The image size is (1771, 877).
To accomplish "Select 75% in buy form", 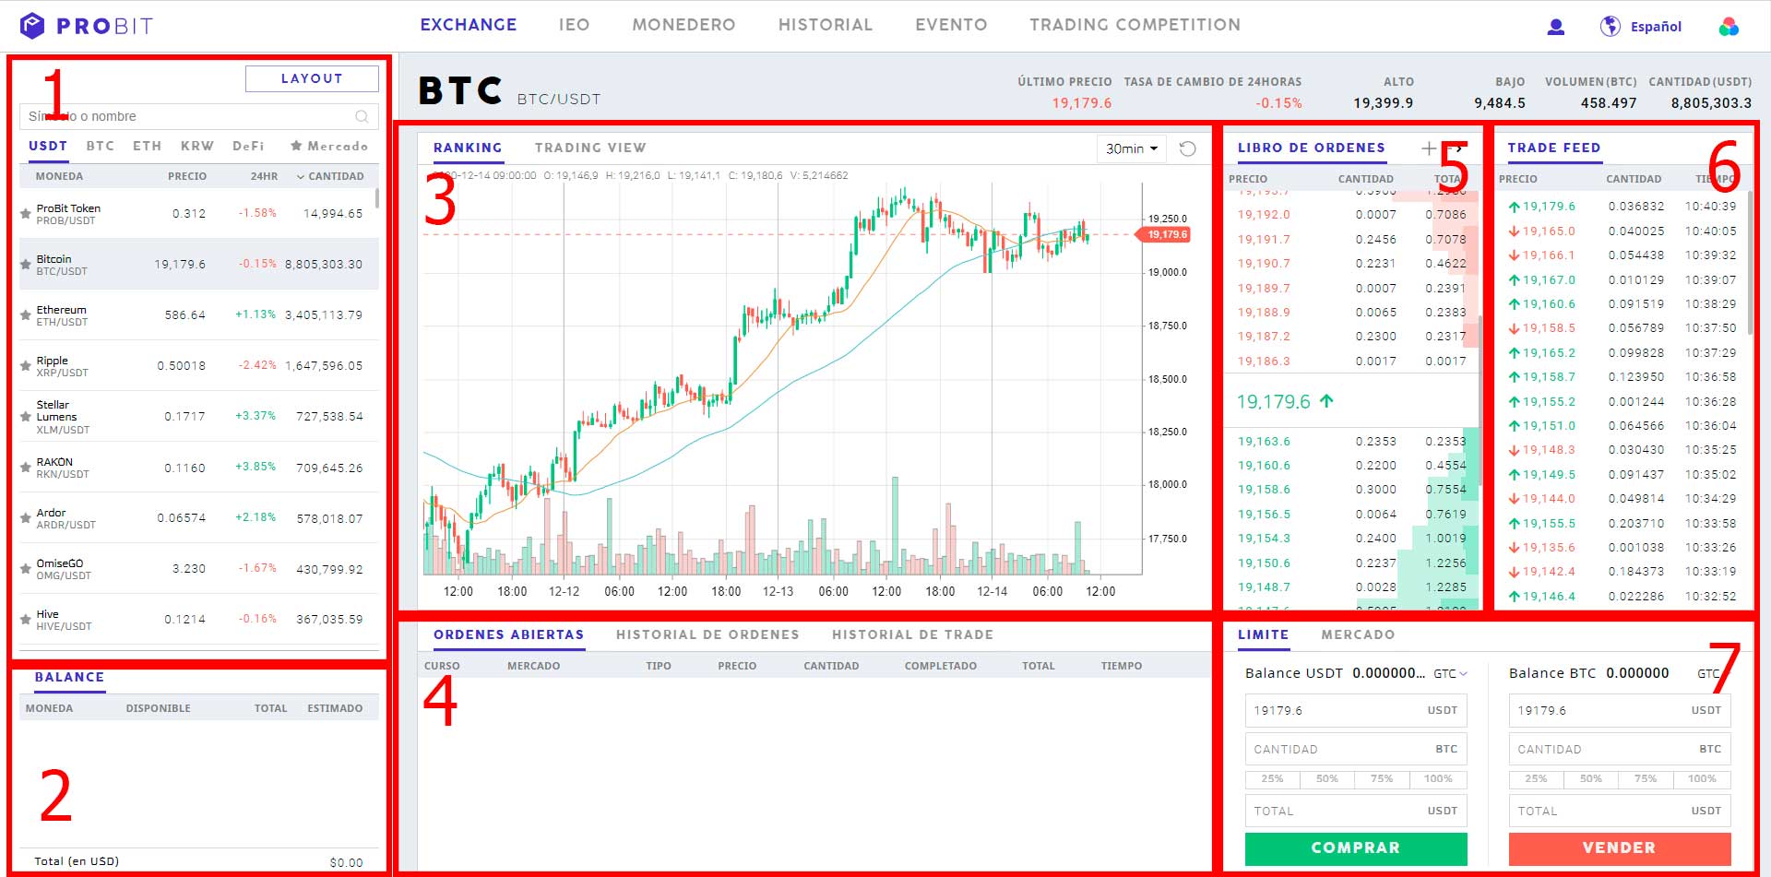I will 1382,779.
